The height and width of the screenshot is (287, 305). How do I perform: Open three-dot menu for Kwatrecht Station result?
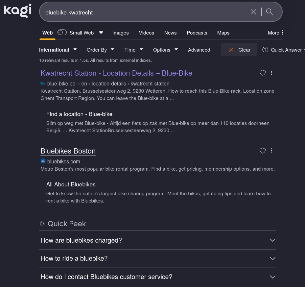(x=271, y=73)
